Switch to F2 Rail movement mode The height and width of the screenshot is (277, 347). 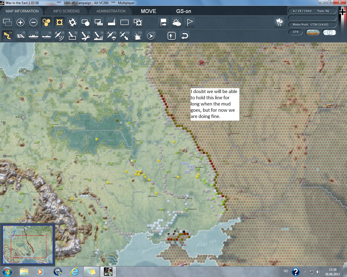(20, 36)
